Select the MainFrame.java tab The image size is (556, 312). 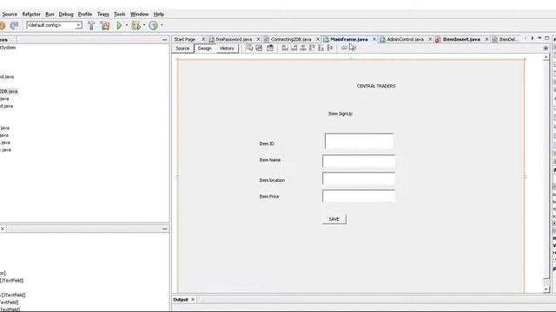click(348, 39)
